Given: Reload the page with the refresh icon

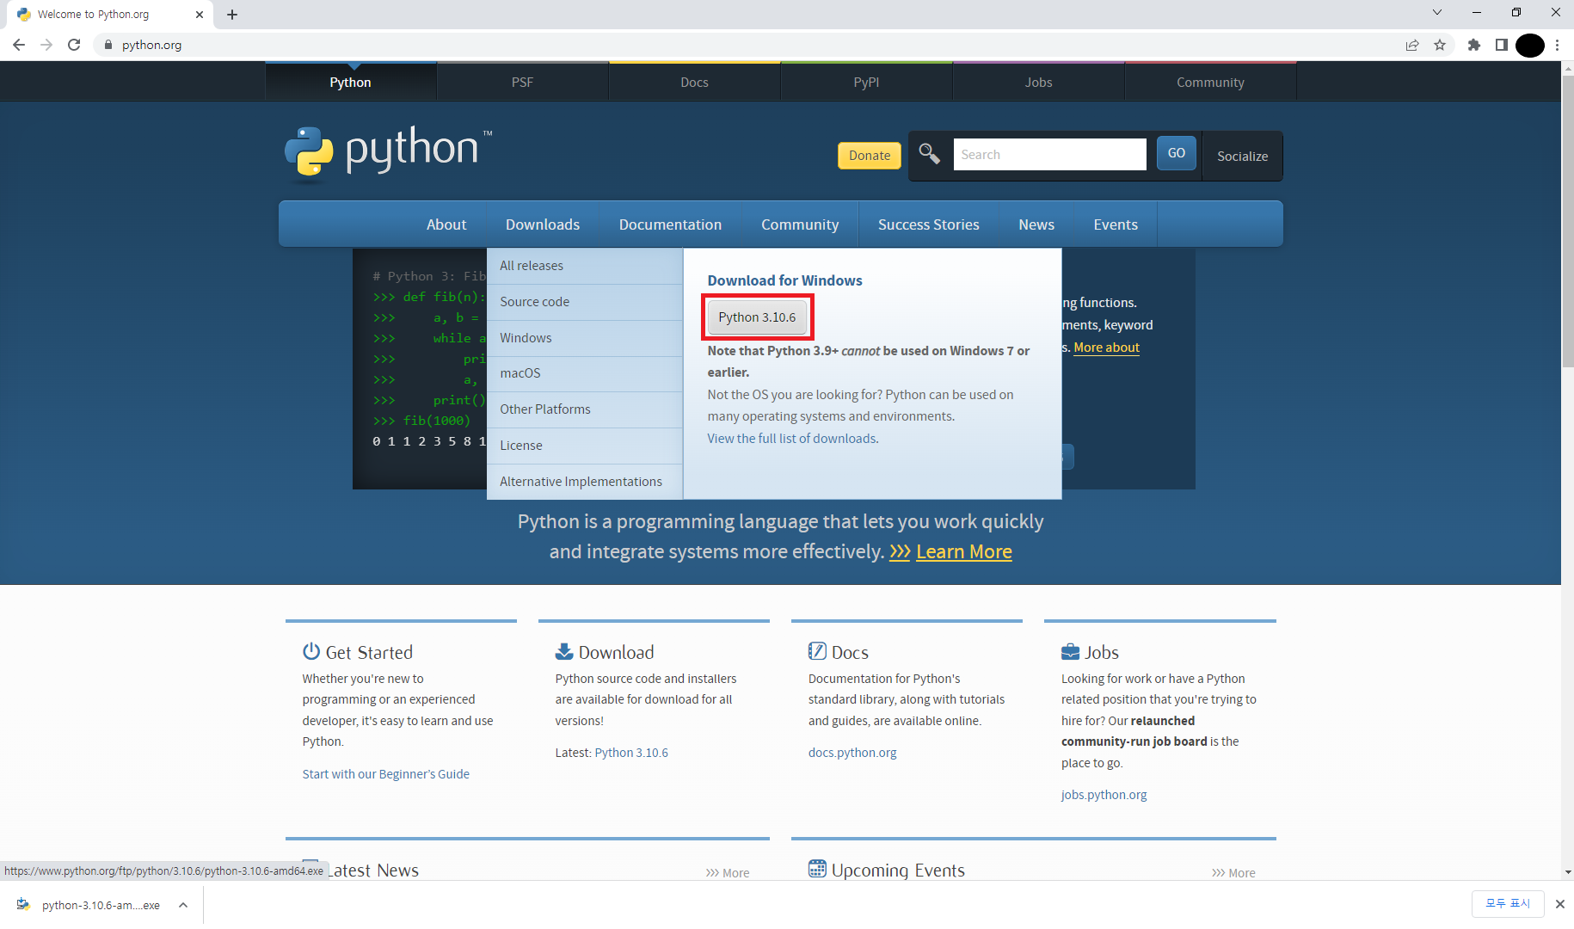Looking at the screenshot, I should tap(74, 45).
